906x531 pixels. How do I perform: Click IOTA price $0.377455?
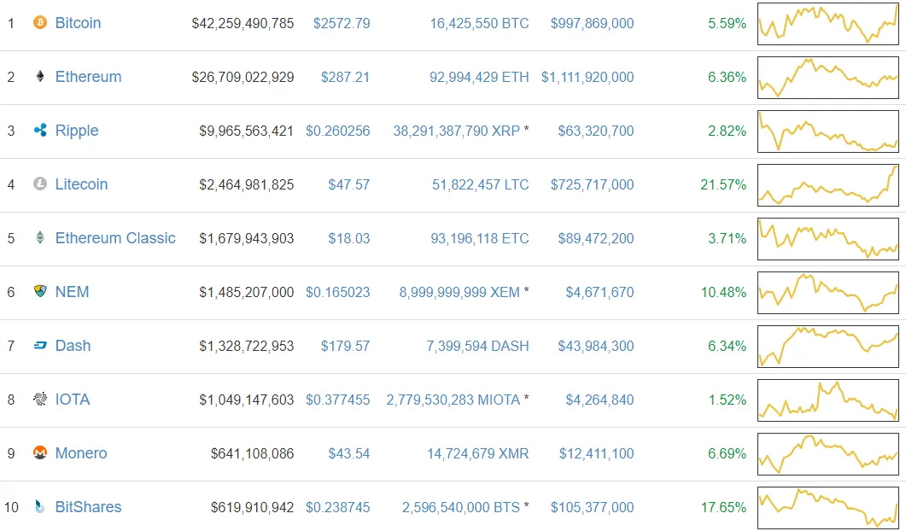338,400
